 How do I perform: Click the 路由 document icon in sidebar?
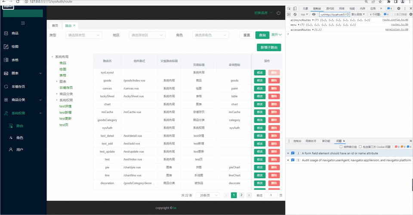pyautogui.click(x=11, y=126)
